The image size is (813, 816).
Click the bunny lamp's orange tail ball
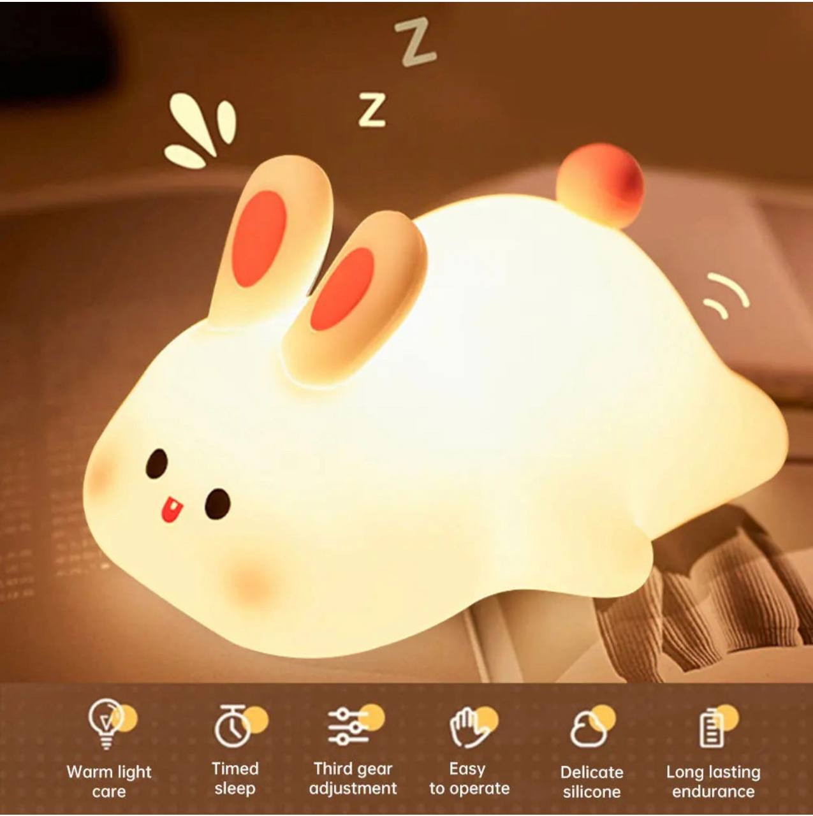pos(599,185)
